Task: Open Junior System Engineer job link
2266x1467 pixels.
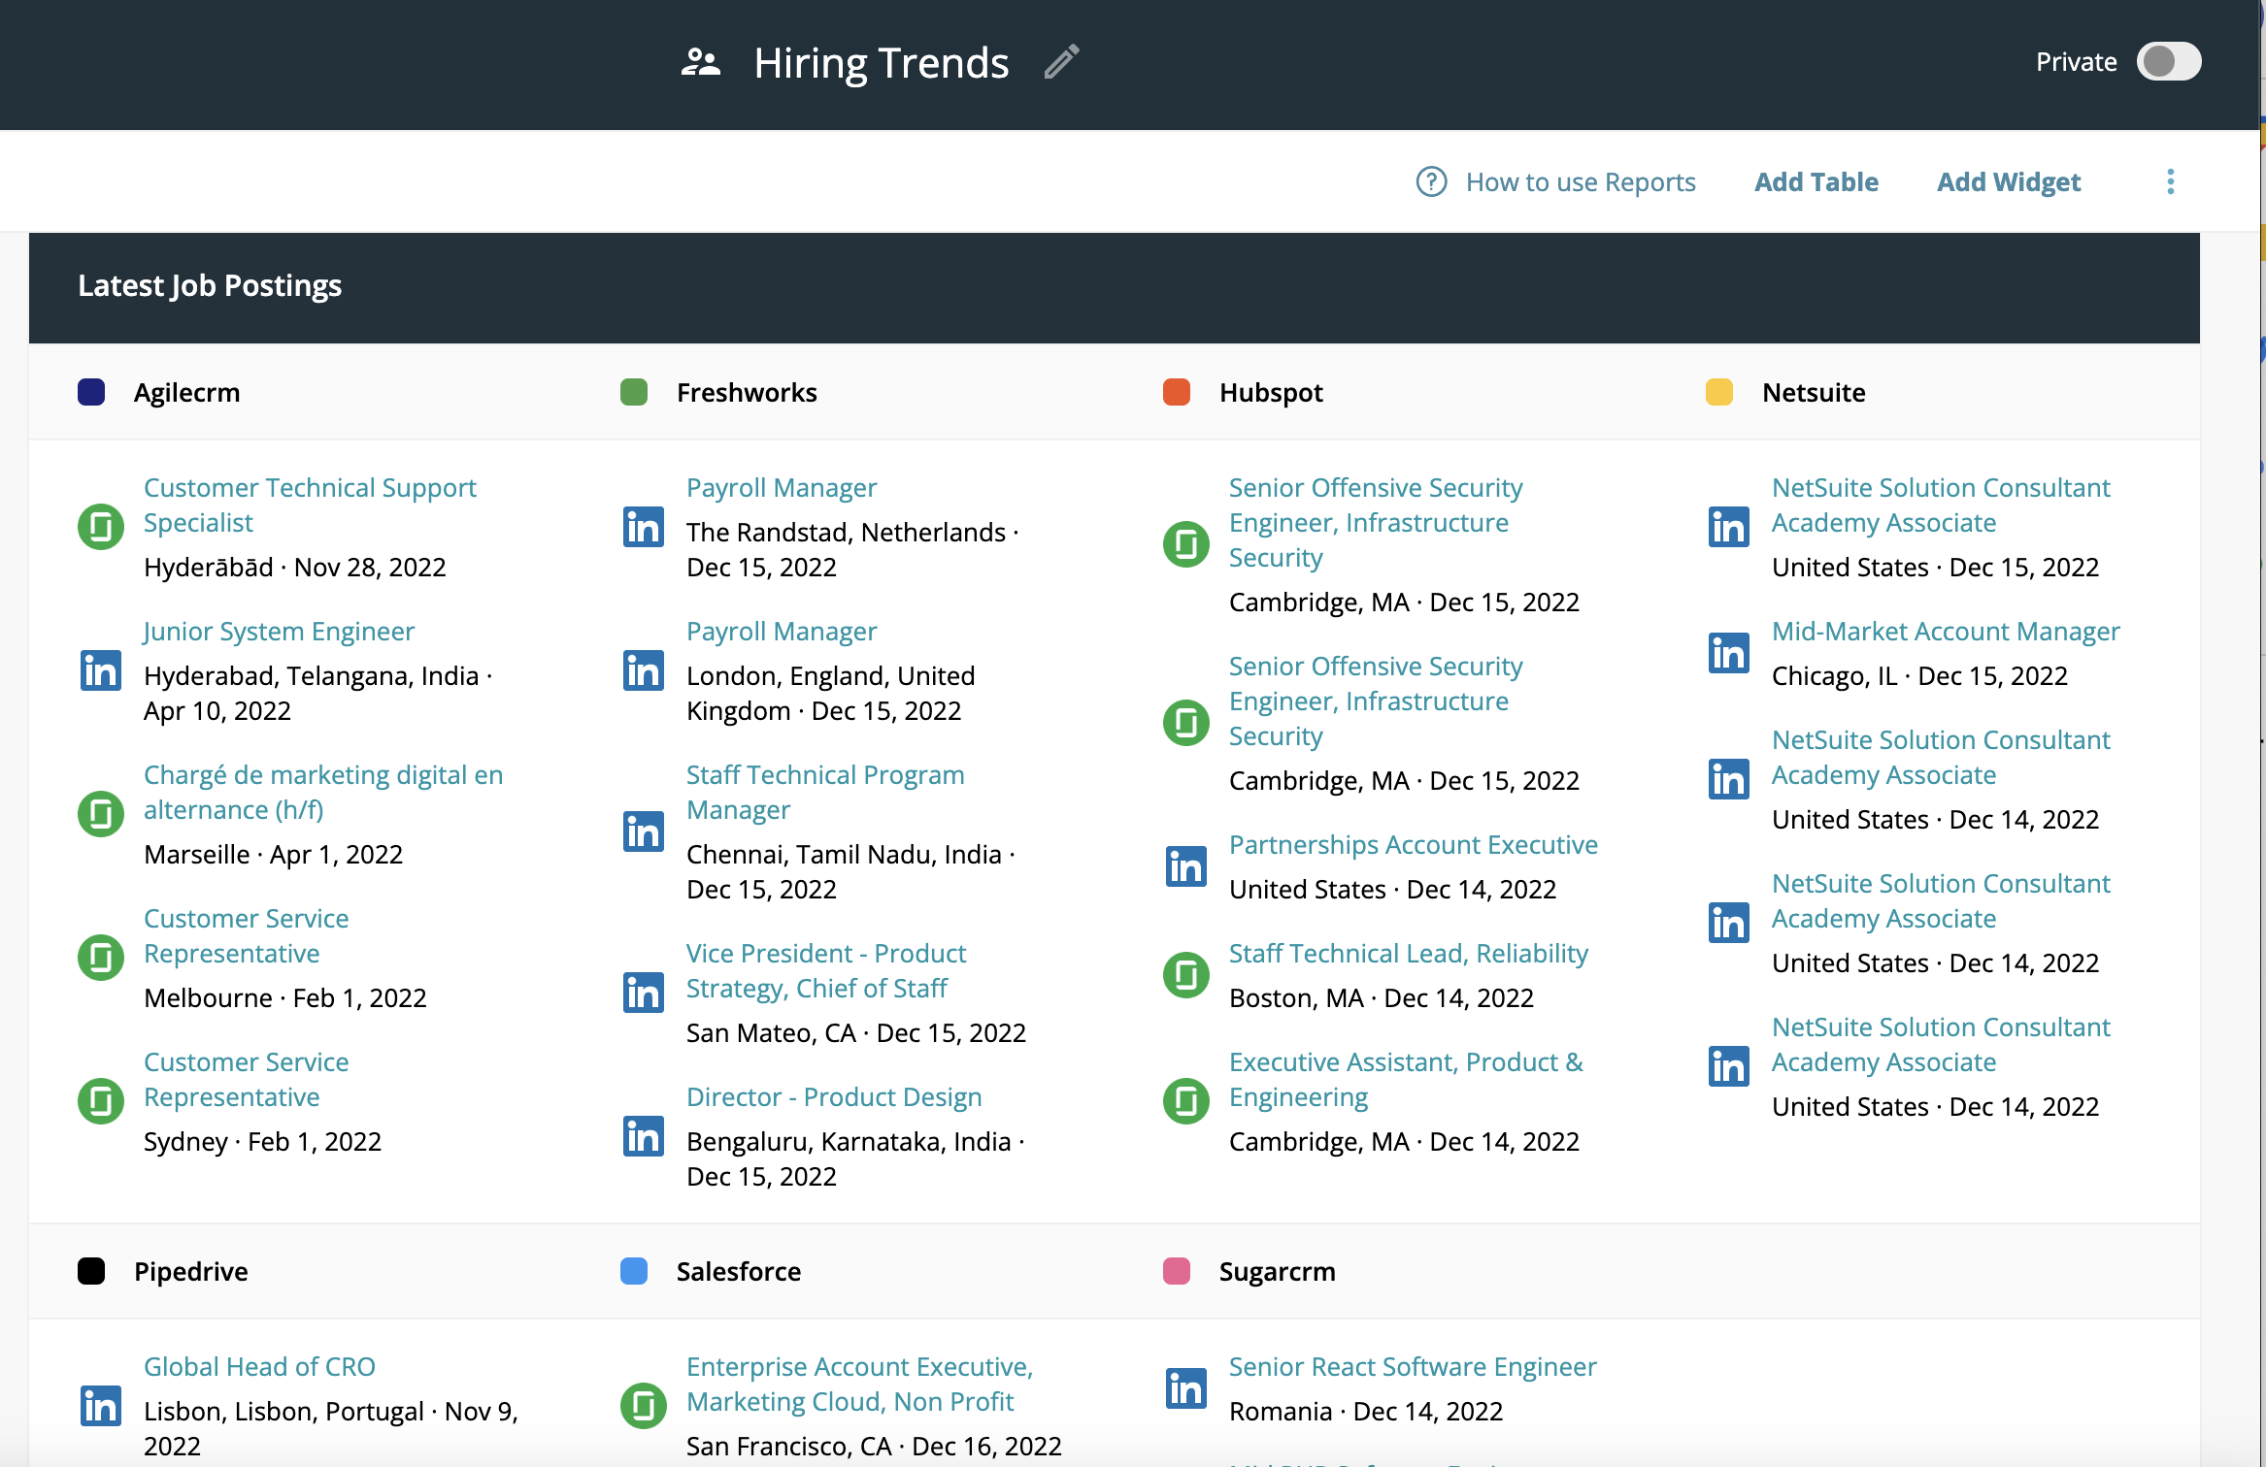Action: click(279, 631)
